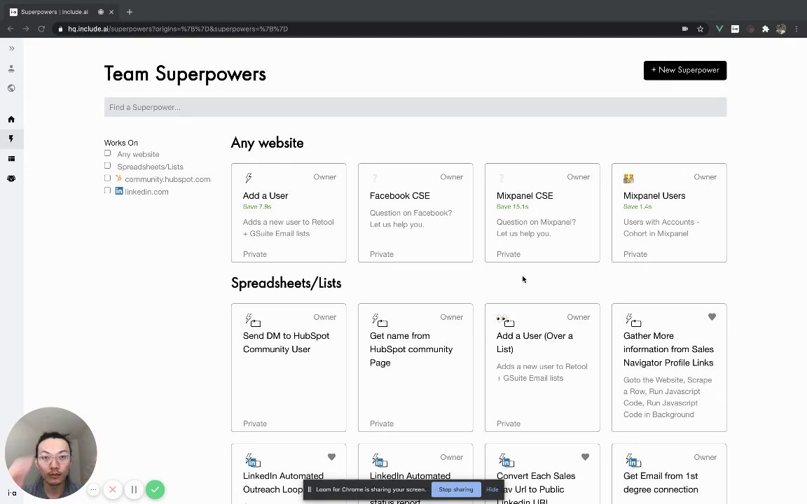Check the Any website filter
Screen dimensions: 807x504
(108, 153)
